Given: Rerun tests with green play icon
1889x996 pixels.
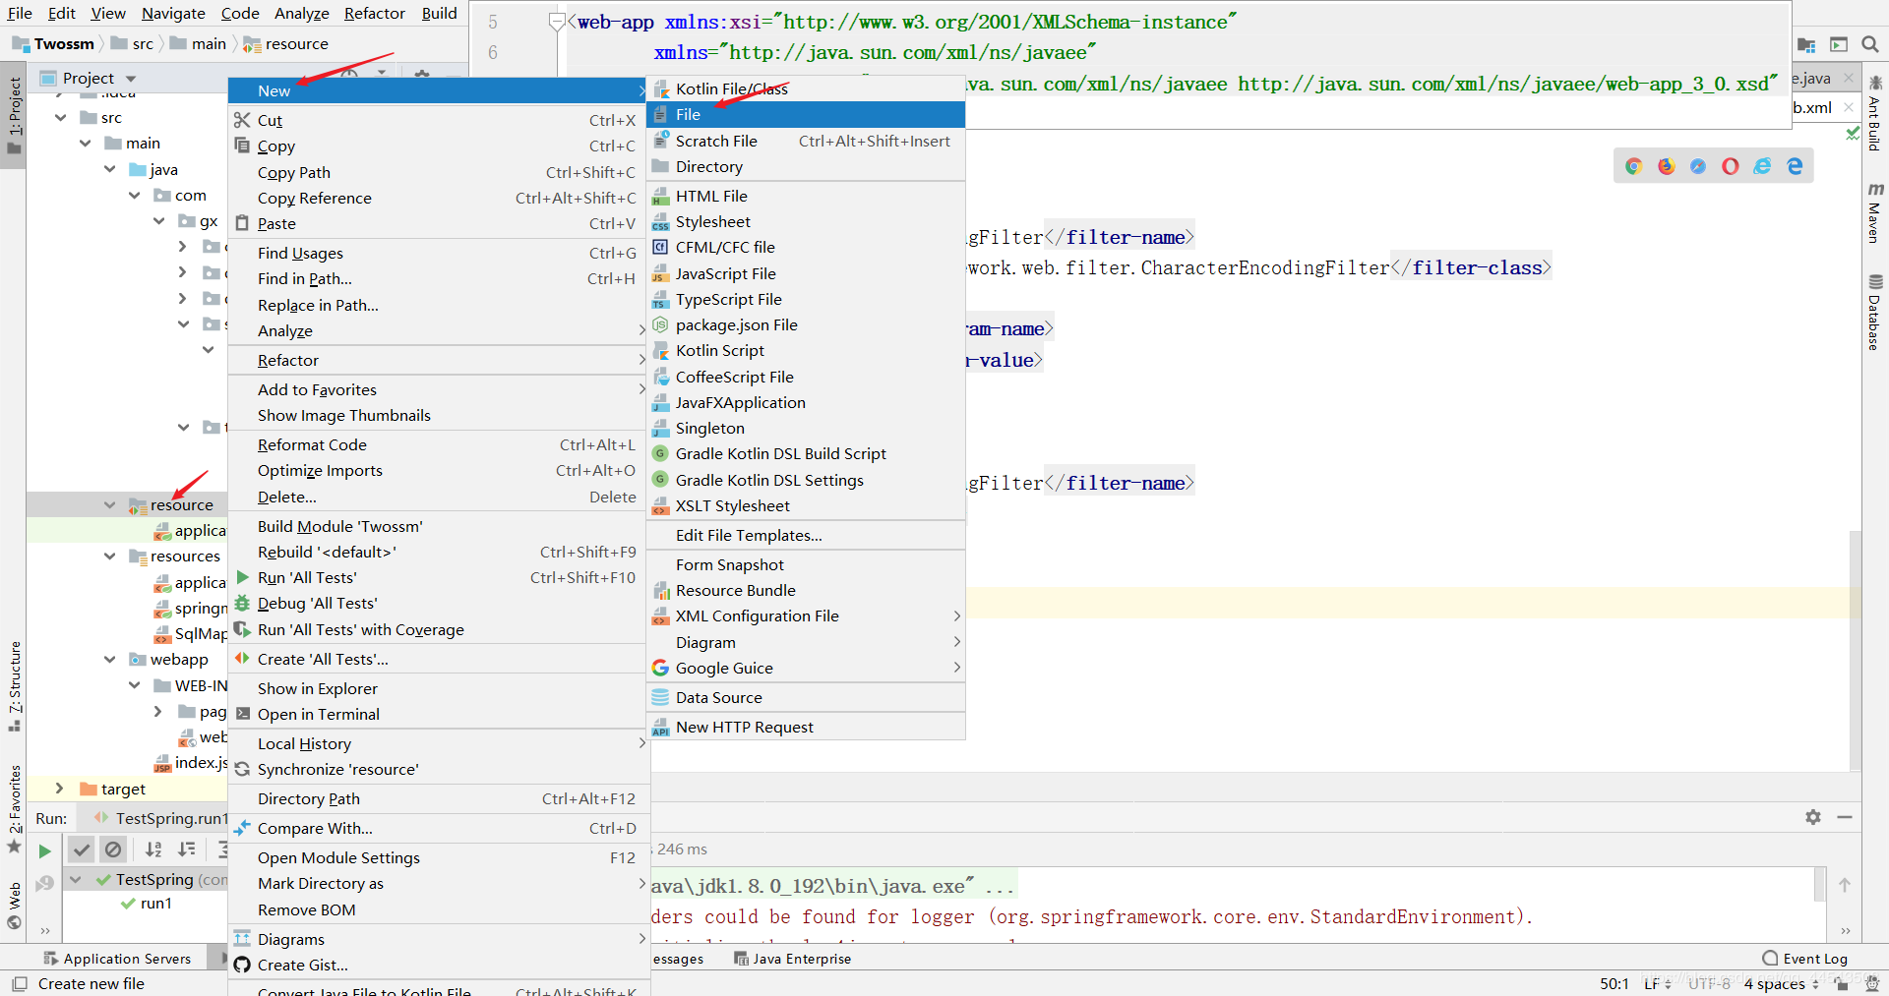Looking at the screenshot, I should [44, 850].
